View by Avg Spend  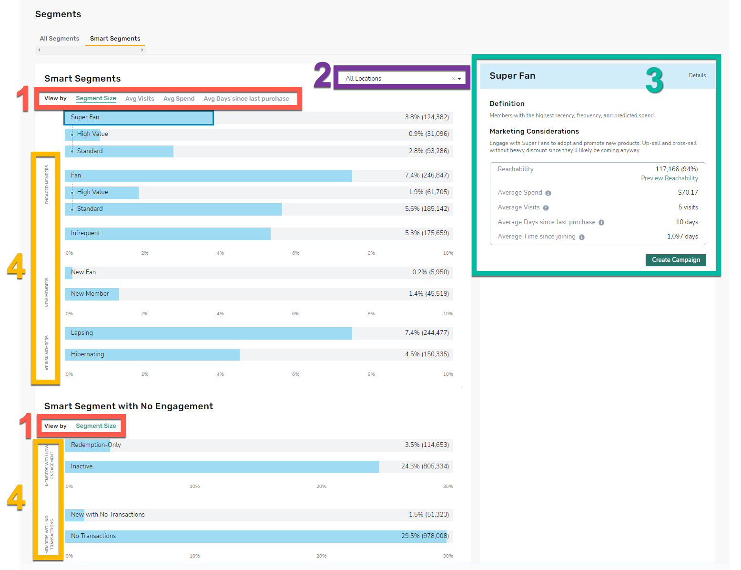[x=179, y=99]
